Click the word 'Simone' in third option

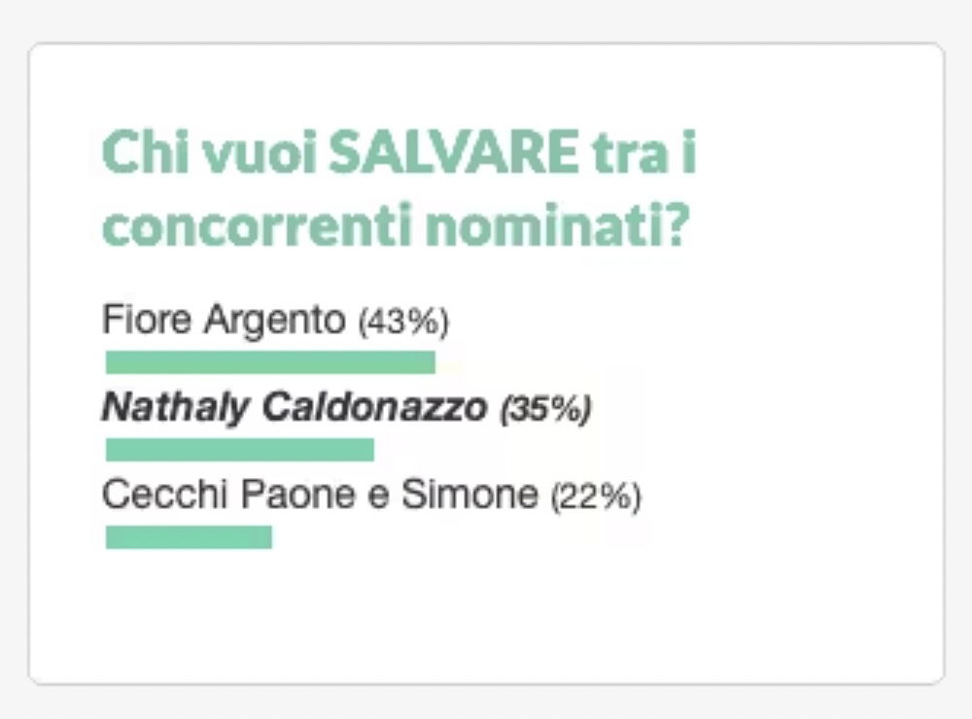[469, 495]
